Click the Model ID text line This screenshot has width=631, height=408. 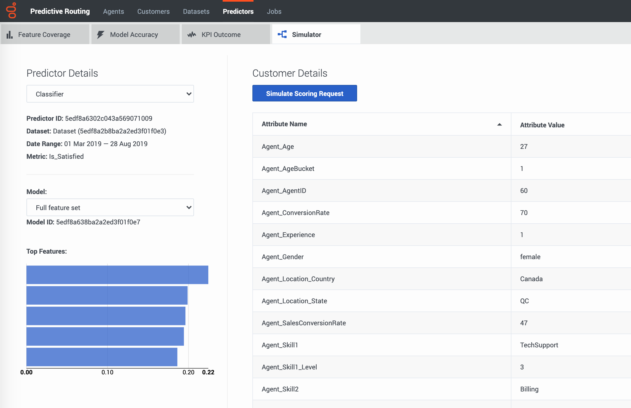click(x=83, y=222)
